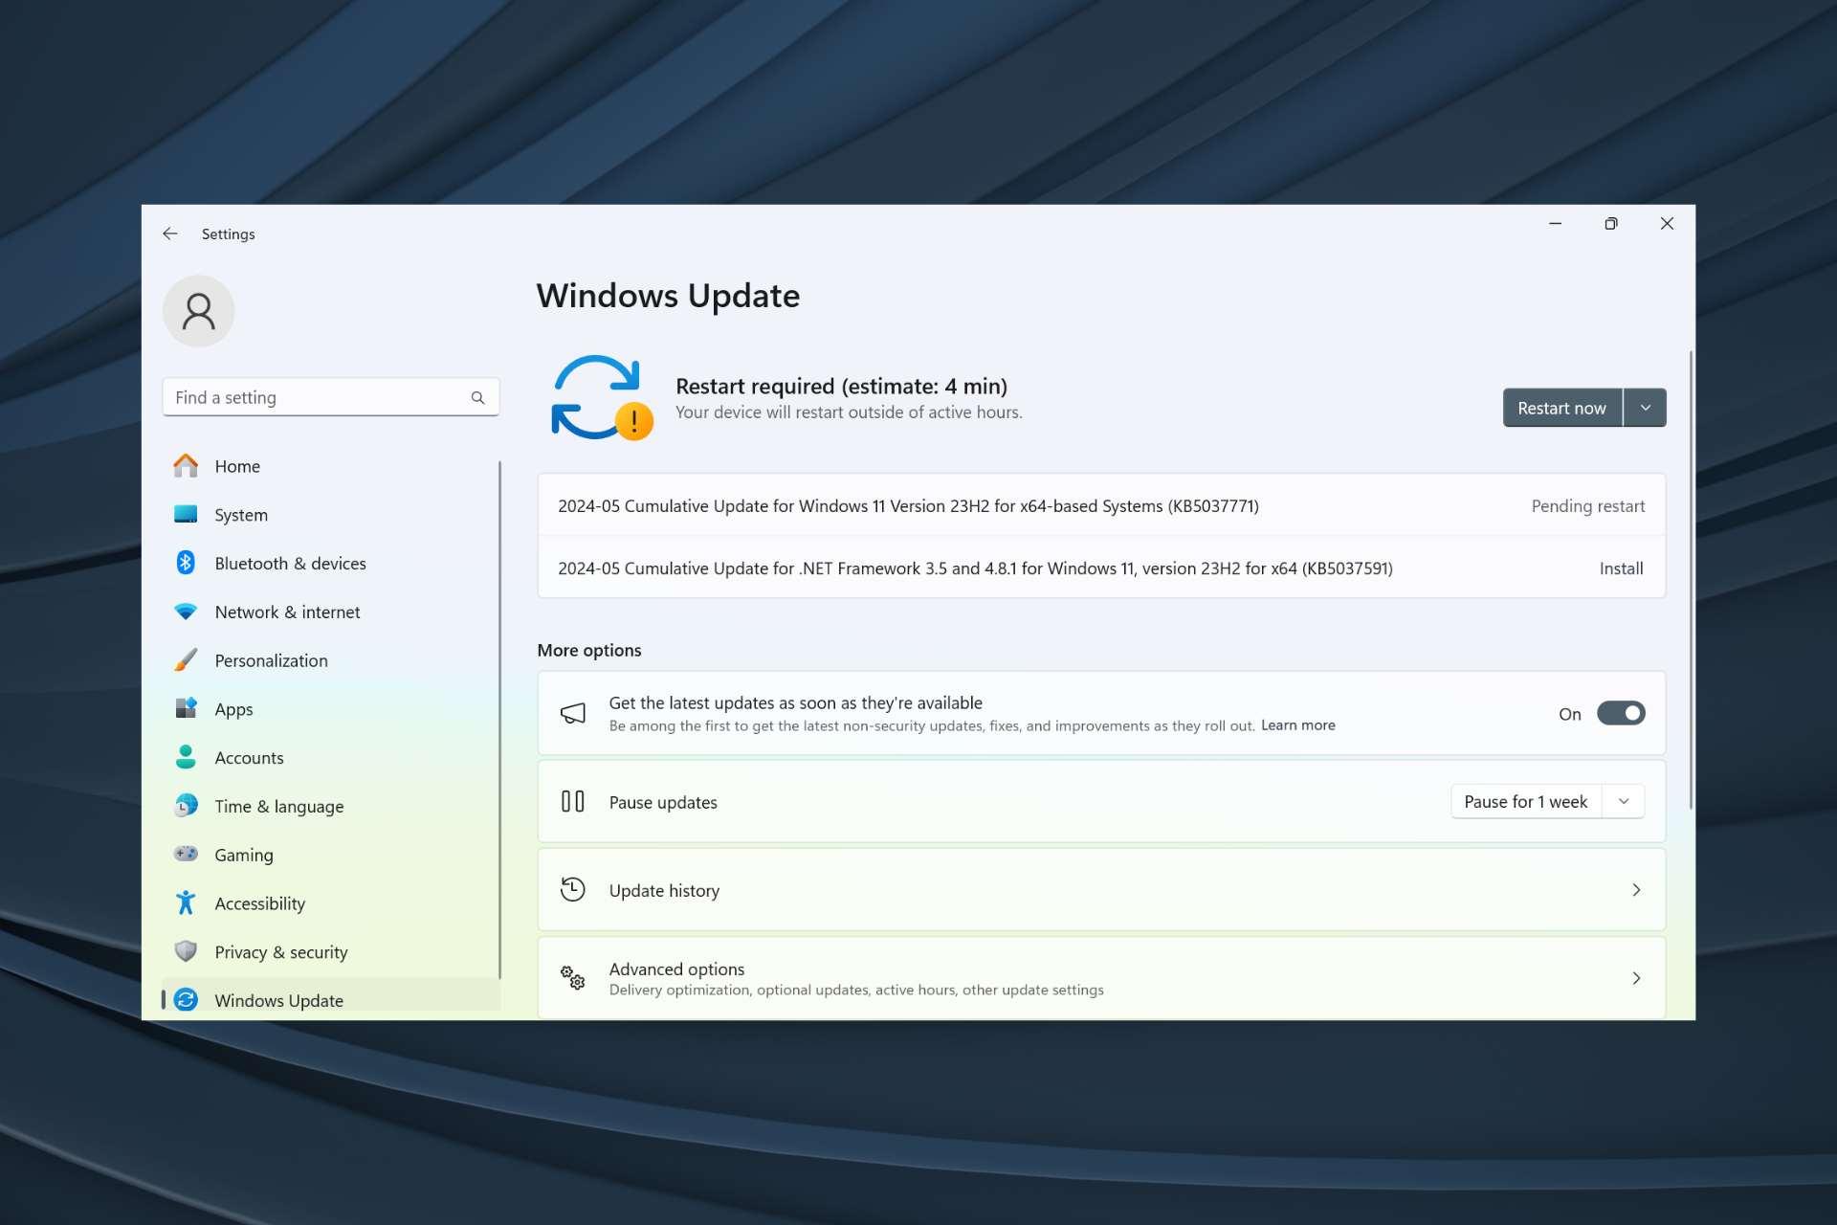Image resolution: width=1837 pixels, height=1225 pixels.
Task: Click the large update status icon
Action: [600, 397]
